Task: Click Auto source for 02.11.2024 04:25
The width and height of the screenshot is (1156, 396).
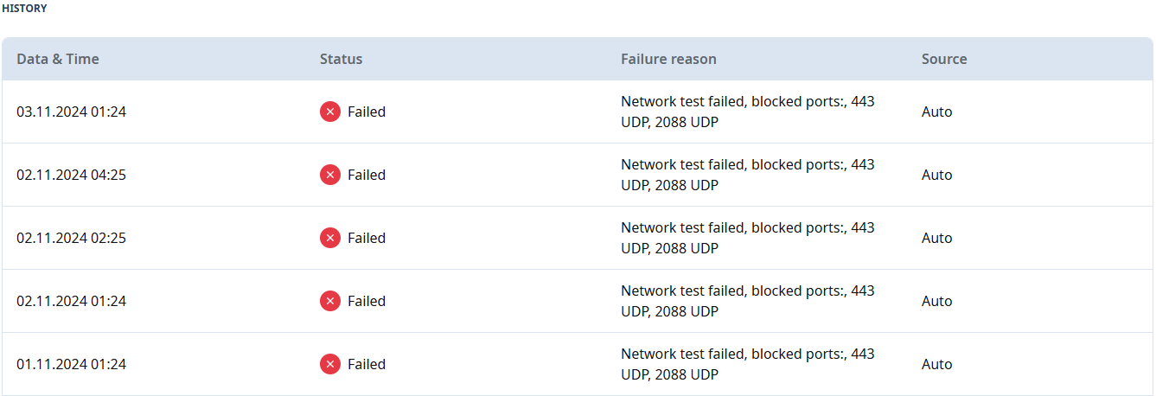Action: point(936,175)
